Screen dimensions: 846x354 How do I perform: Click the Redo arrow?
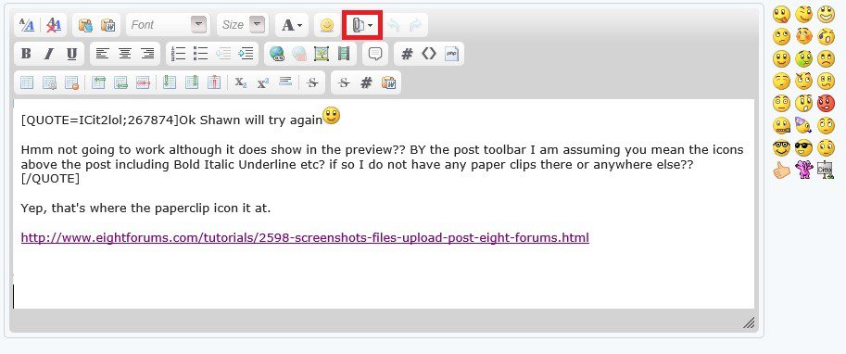tap(415, 25)
